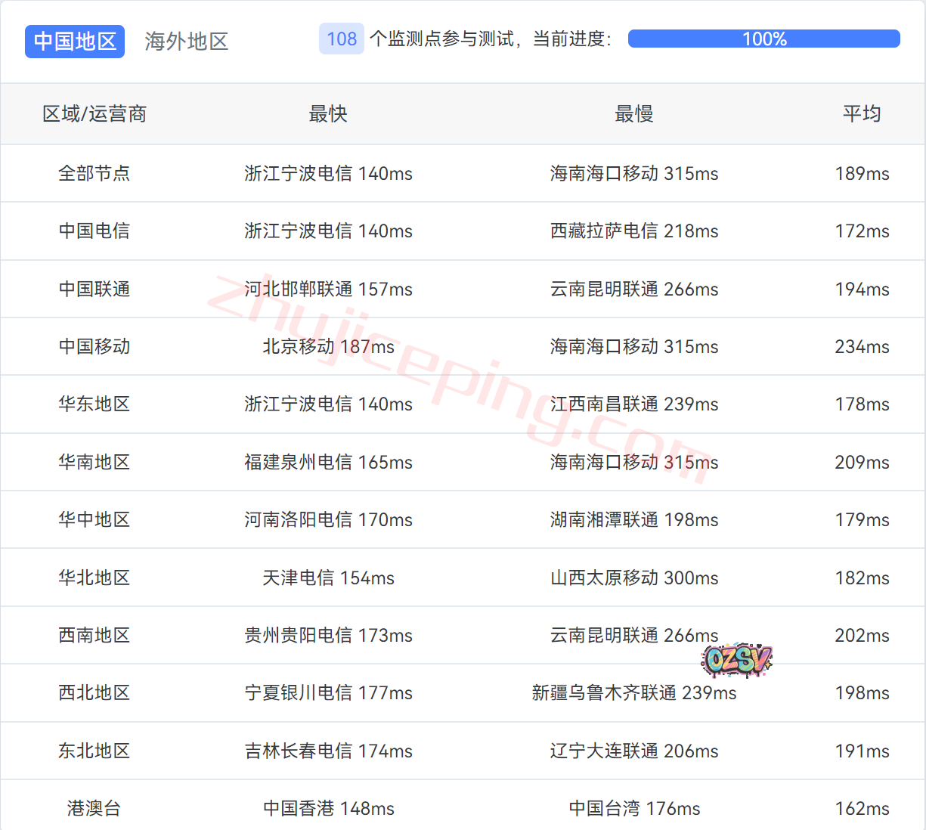
Task: Click the 西藏拉萨电信 218ms slowest cell
Action: click(x=633, y=231)
